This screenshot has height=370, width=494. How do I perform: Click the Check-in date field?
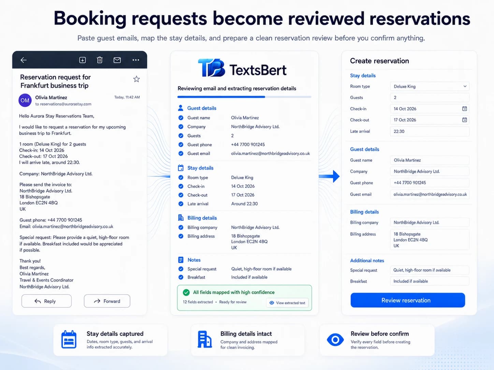tap(430, 109)
